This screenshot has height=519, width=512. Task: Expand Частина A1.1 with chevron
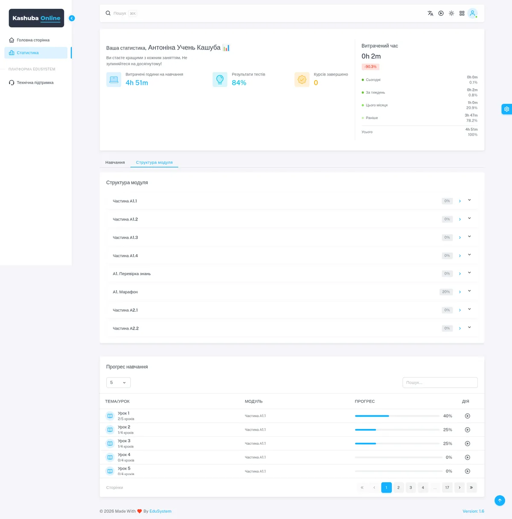(469, 200)
